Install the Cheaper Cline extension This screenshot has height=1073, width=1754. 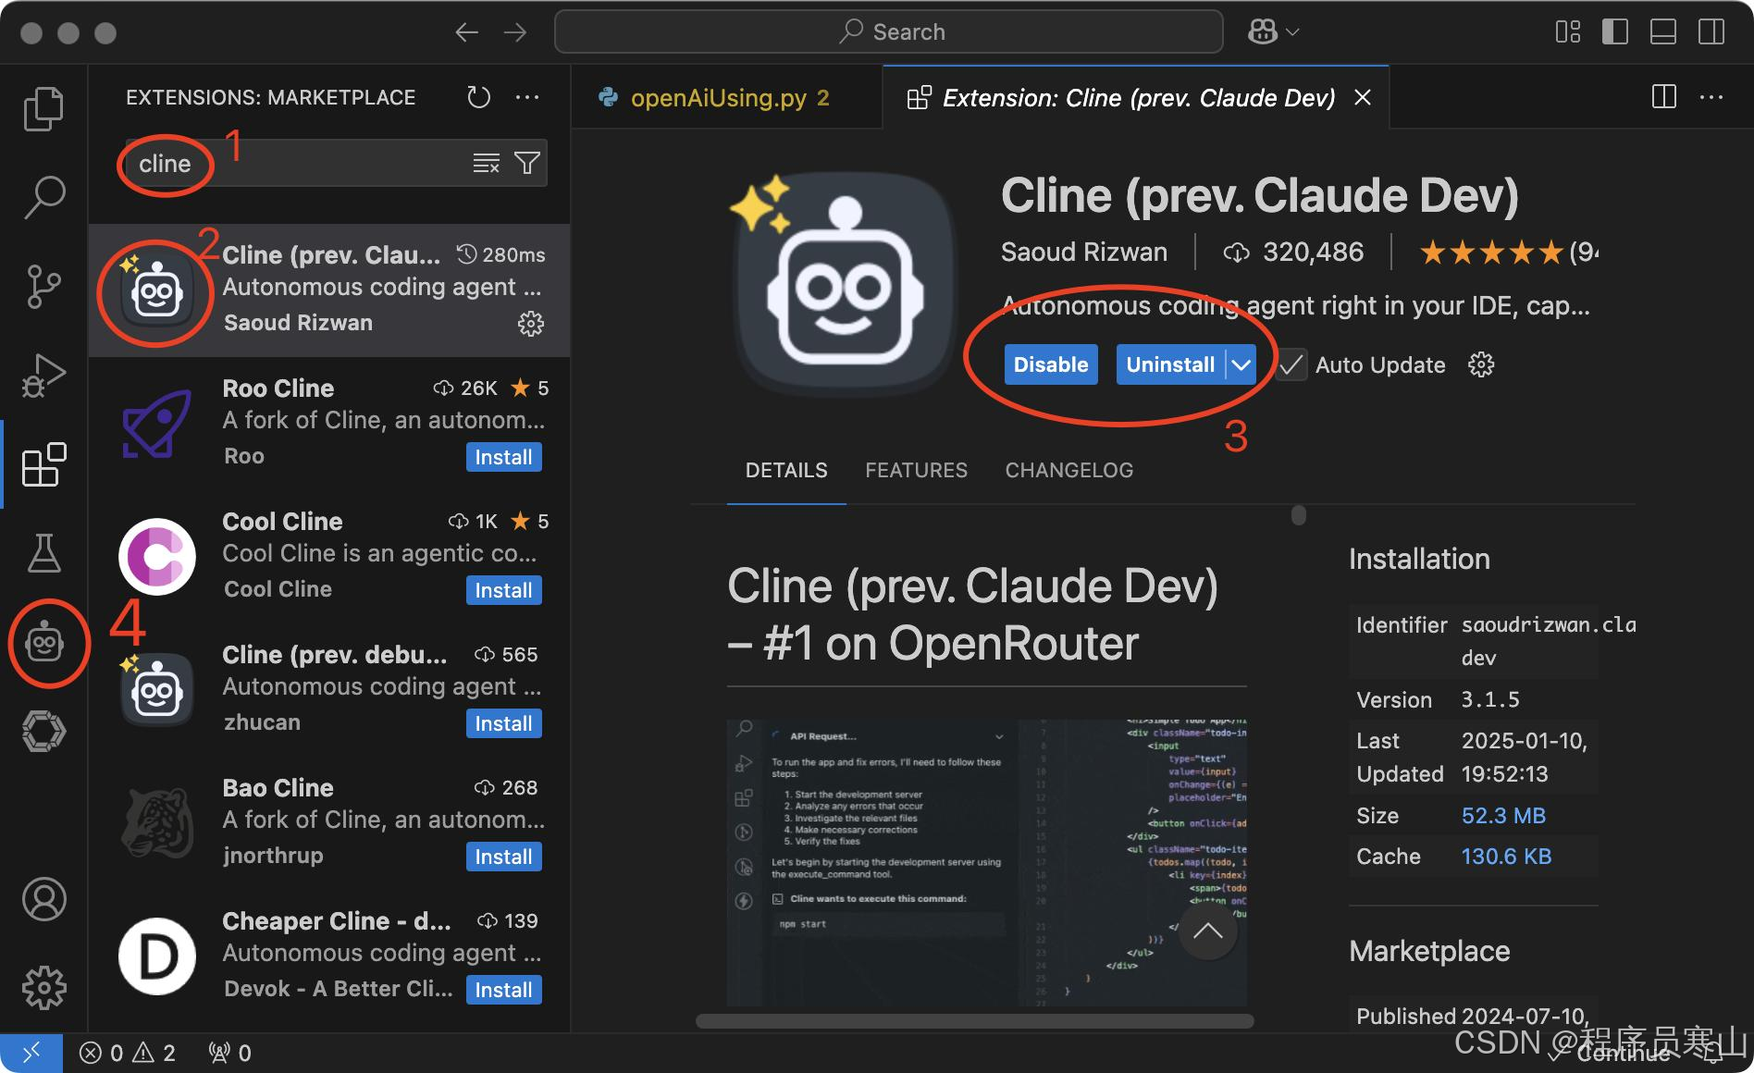coord(503,990)
